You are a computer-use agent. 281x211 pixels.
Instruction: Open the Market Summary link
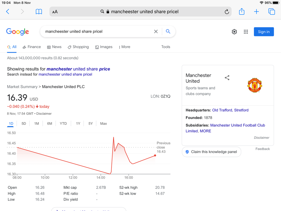(22, 87)
